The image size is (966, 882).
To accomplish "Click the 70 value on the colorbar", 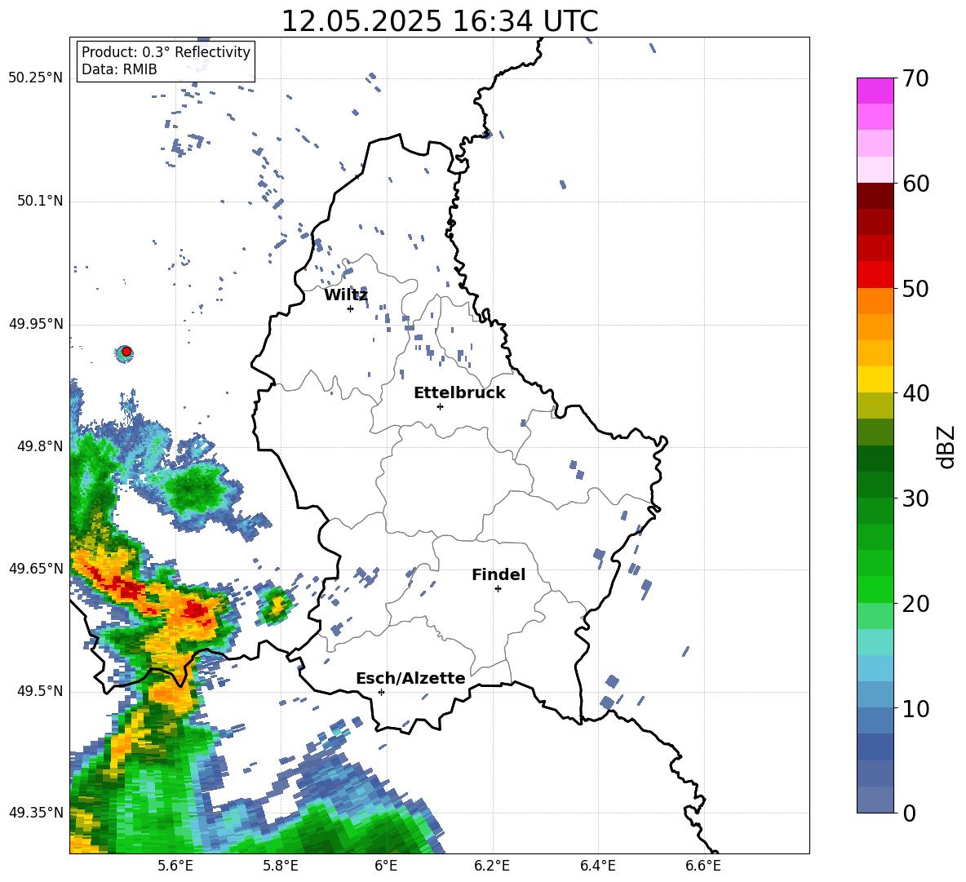I will 915,79.
